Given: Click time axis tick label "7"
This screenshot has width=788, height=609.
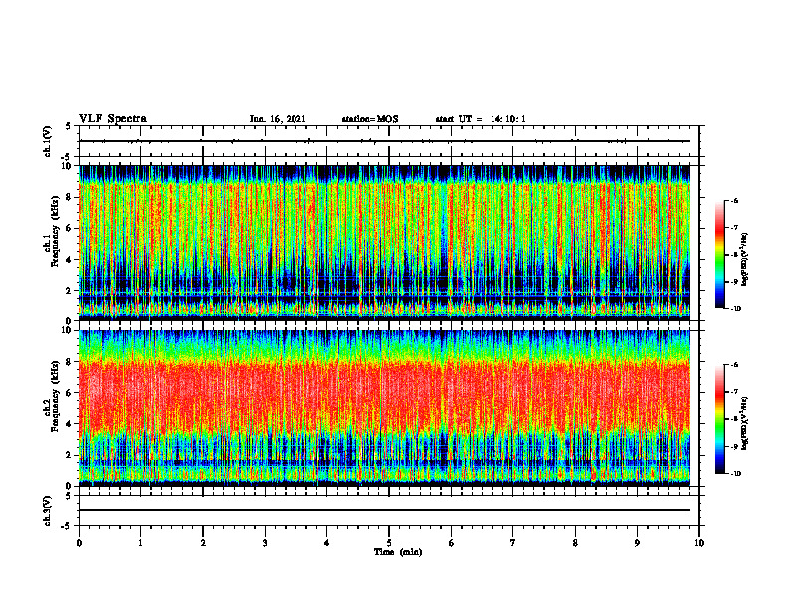Looking at the screenshot, I should 513,543.
